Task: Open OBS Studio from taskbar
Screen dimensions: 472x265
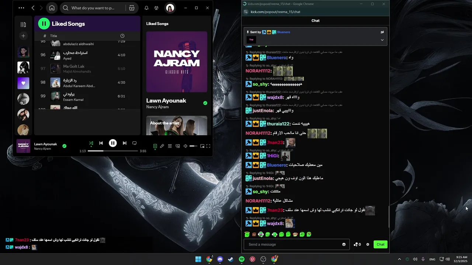Action: [x=263, y=259]
